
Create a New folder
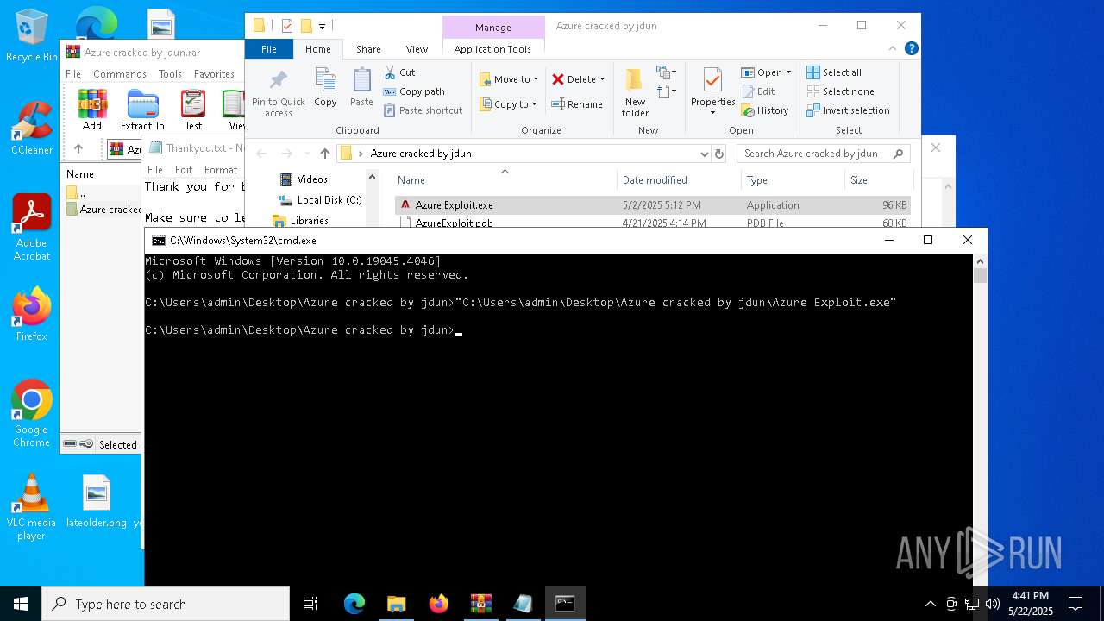635,93
